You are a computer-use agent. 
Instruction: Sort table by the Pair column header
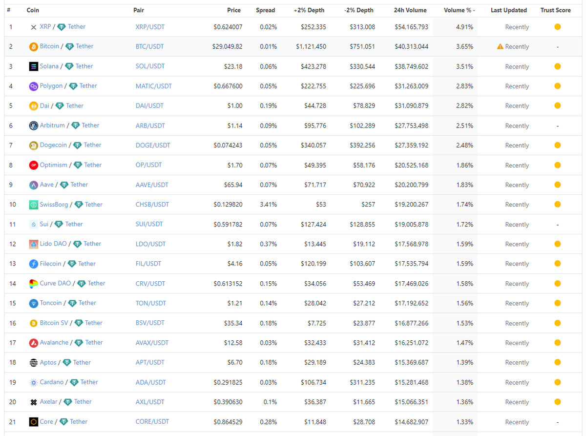pyautogui.click(x=139, y=10)
